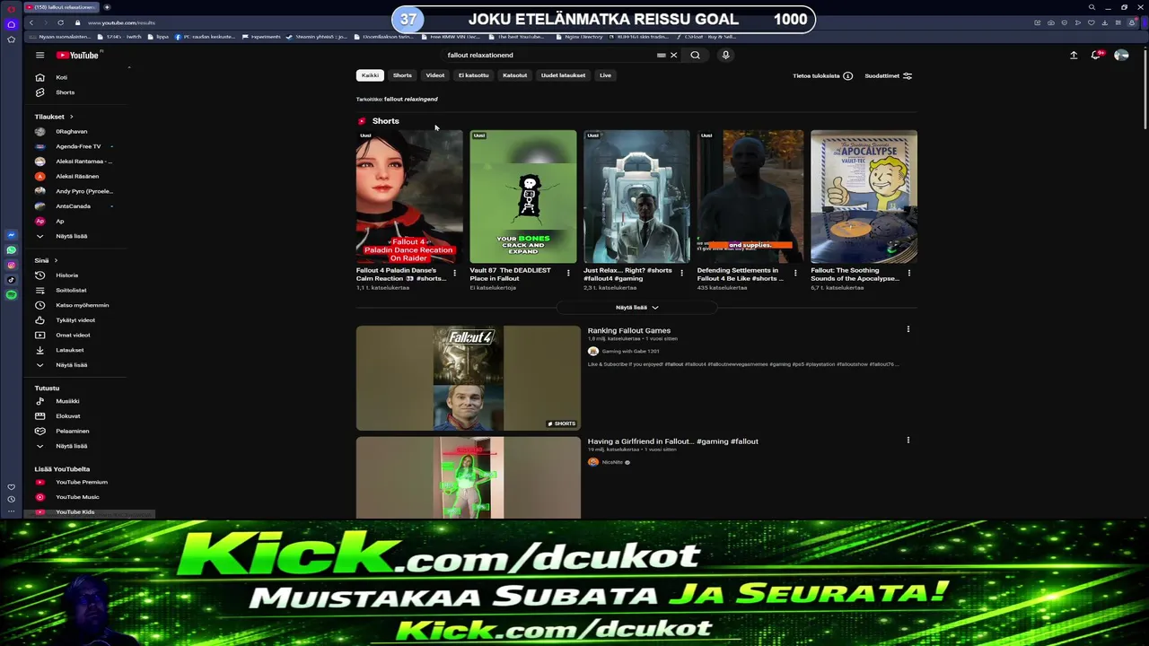The width and height of the screenshot is (1149, 646).
Task: Open options for Having a Girlfriend video
Action: pyautogui.click(x=908, y=441)
